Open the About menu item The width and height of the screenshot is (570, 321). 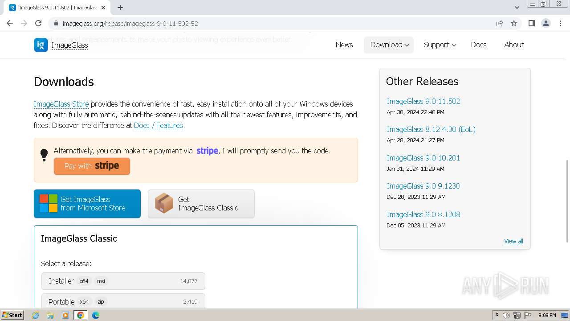point(514,45)
